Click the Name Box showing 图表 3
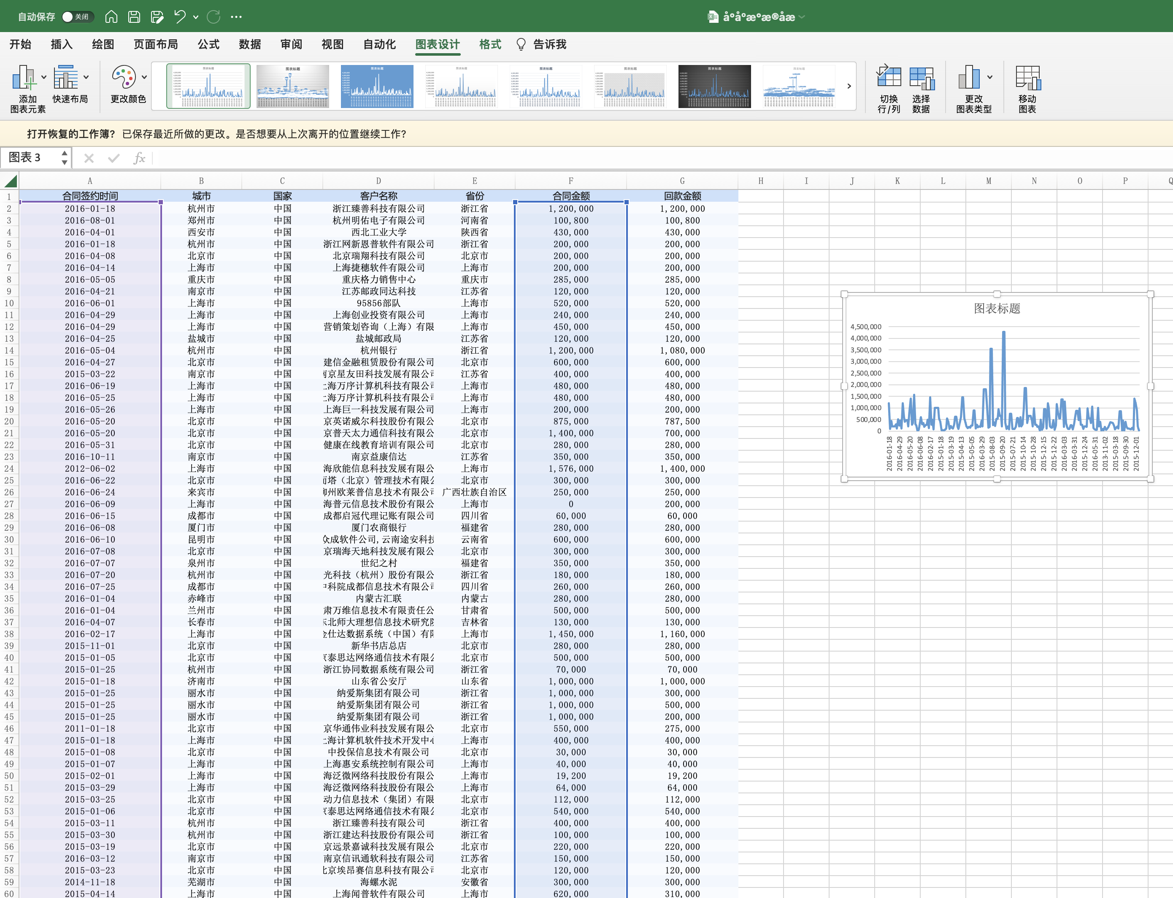 [30, 158]
